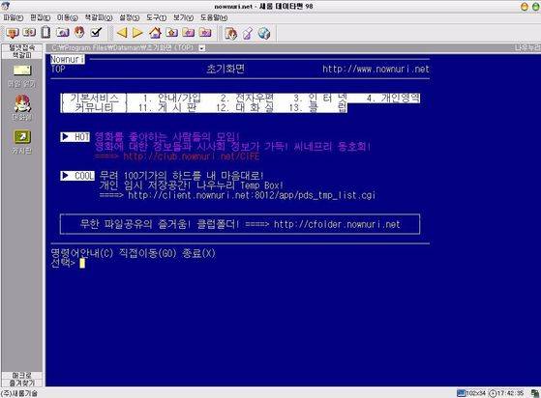Click the 종료(X) command text
This screenshot has width=541, height=398.
[x=198, y=253]
